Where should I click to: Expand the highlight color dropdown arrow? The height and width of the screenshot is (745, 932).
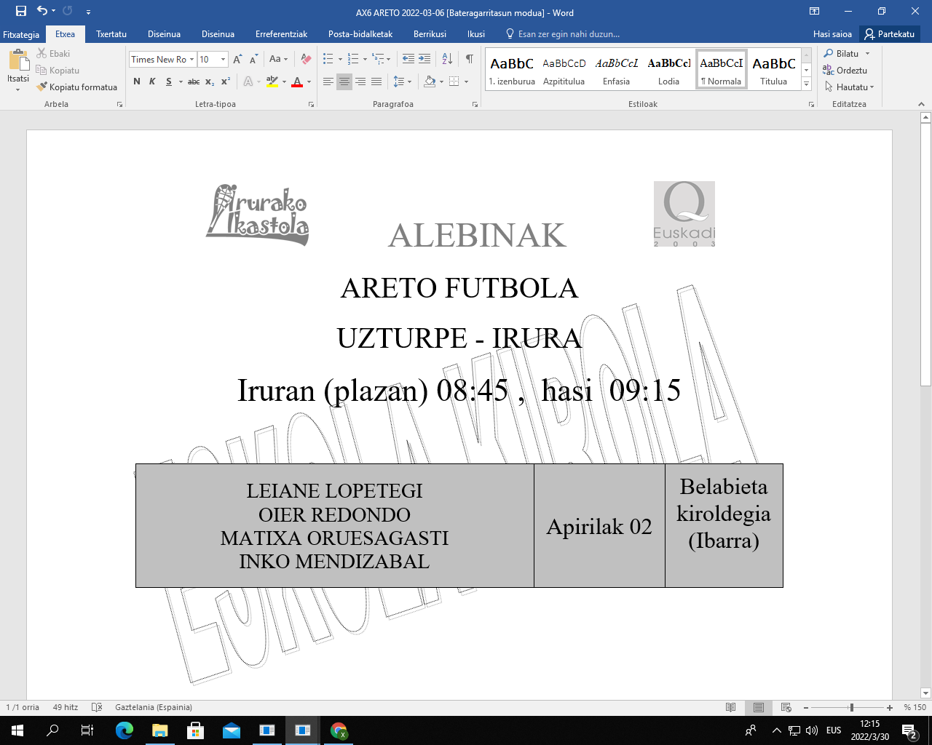tap(283, 81)
